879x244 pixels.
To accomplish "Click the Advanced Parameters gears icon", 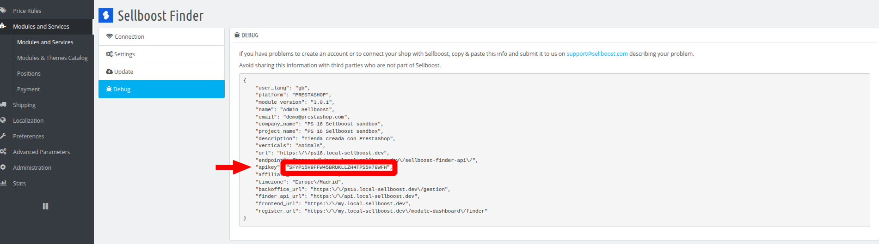I will (3, 151).
